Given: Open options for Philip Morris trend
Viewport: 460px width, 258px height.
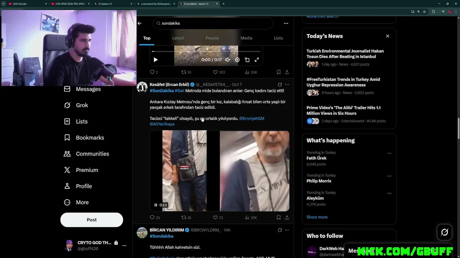Looking at the screenshot, I should click(389, 176).
